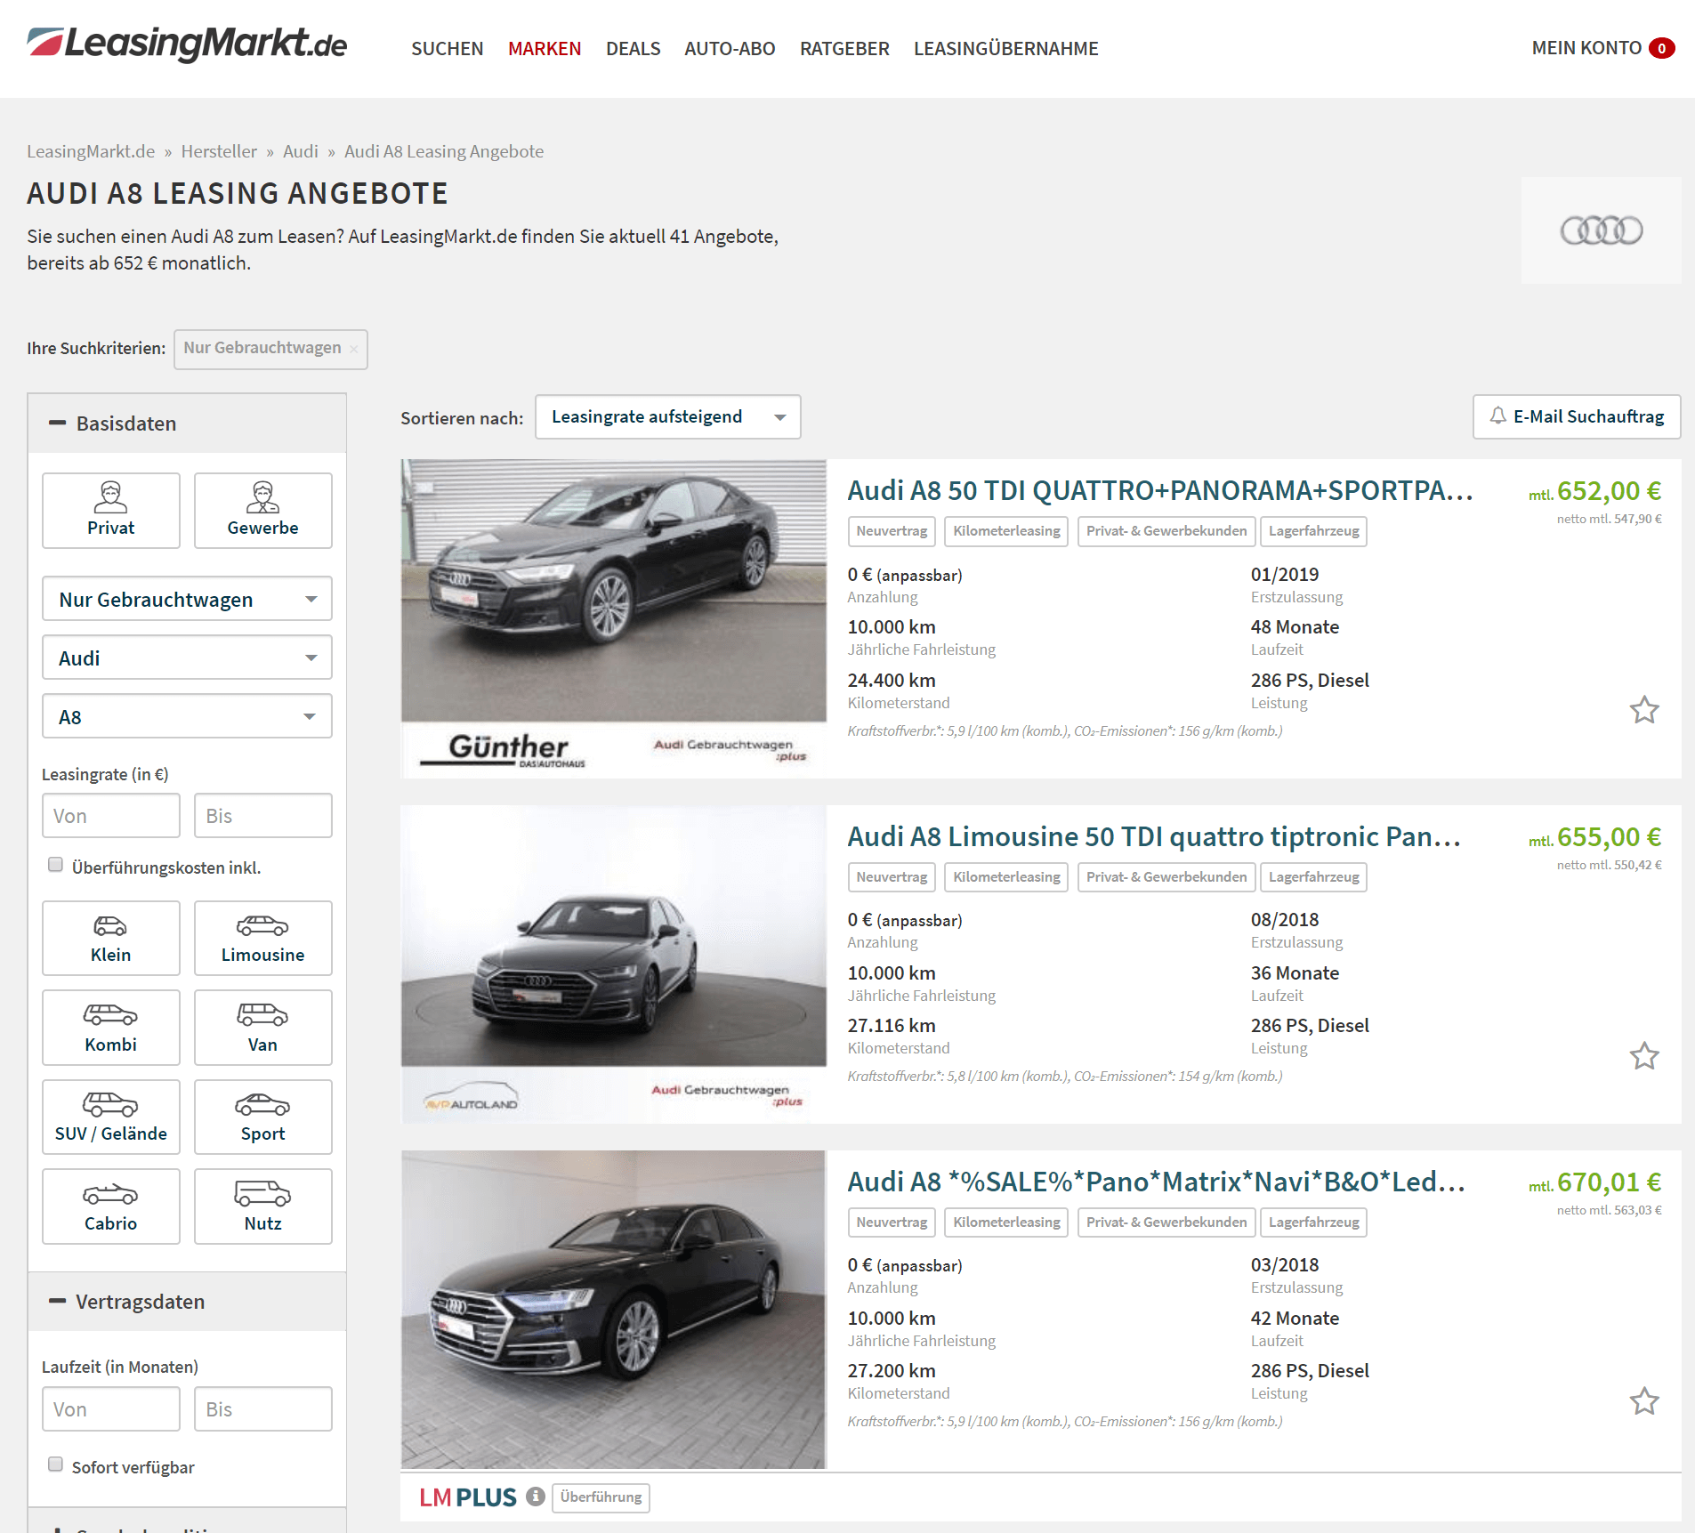Collapse the Vertragsdaten section
This screenshot has height=1533, width=1695.
coord(187,1302)
